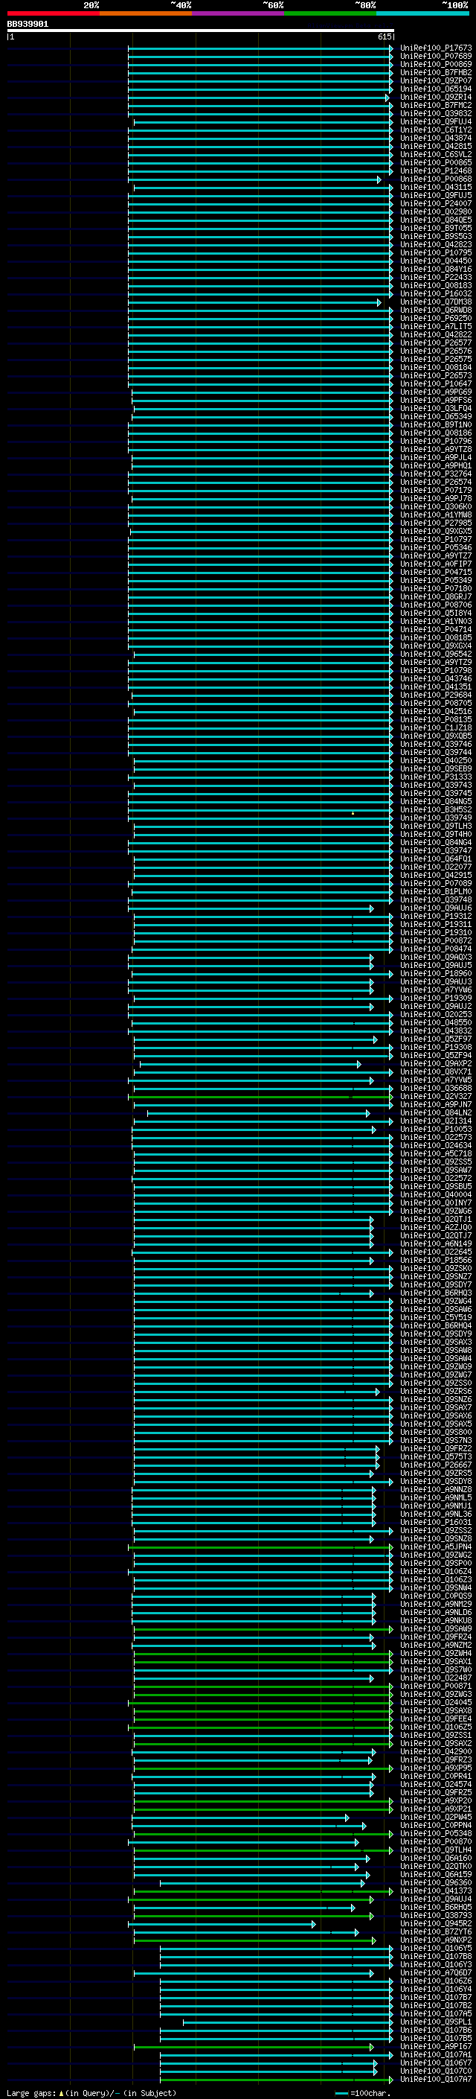This screenshot has height=2099, width=476.
Task: Open hit UniRef100_Q08184
Action: tap(435, 368)
